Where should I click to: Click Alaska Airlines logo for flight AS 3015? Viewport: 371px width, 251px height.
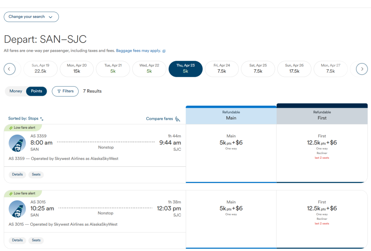[17, 209]
